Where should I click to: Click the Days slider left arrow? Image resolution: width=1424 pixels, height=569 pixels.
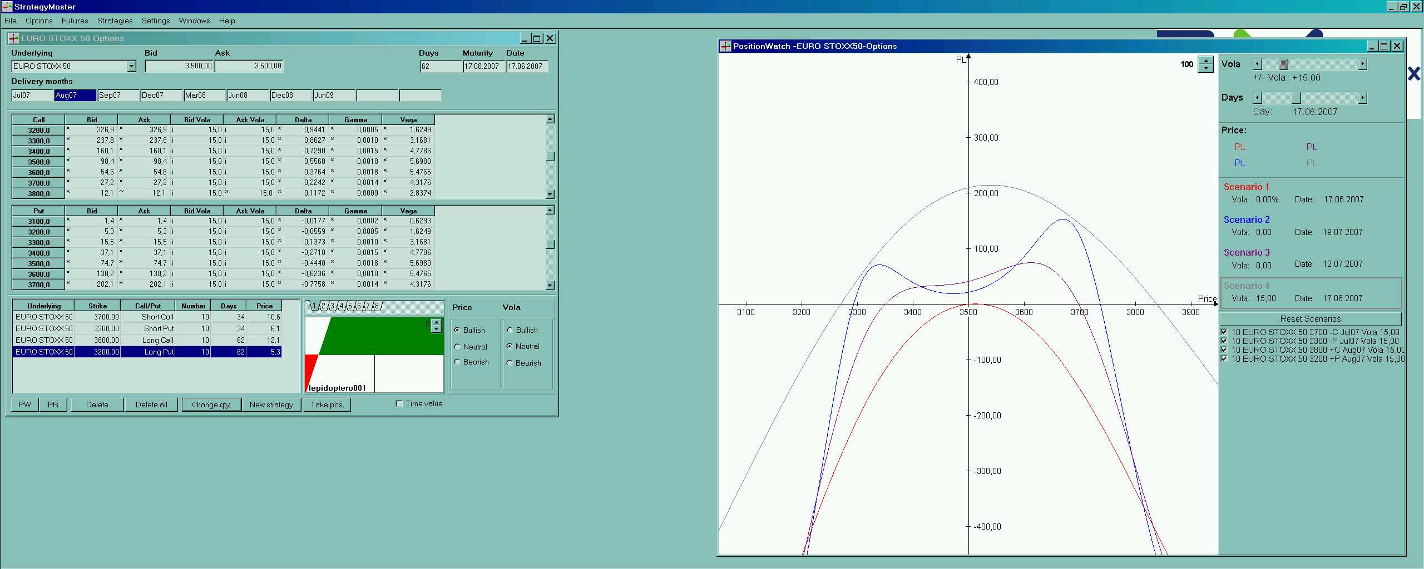pos(1257,98)
